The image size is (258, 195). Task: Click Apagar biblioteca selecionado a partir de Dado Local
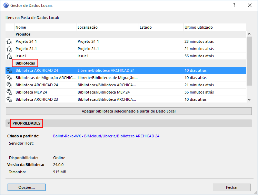(129, 111)
